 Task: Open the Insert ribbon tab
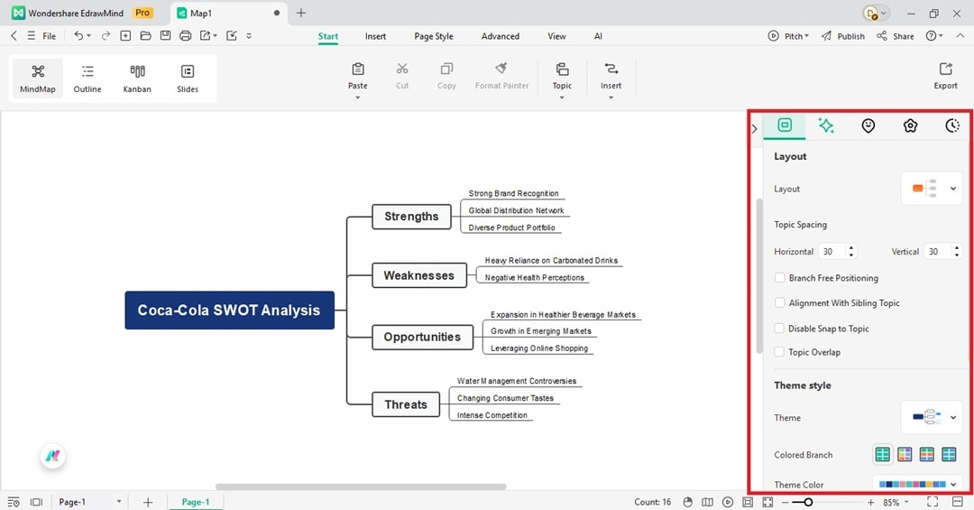pyautogui.click(x=375, y=36)
